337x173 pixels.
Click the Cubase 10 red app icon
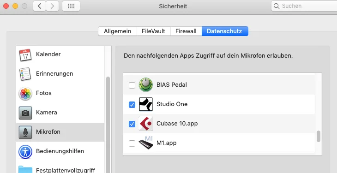(x=146, y=124)
